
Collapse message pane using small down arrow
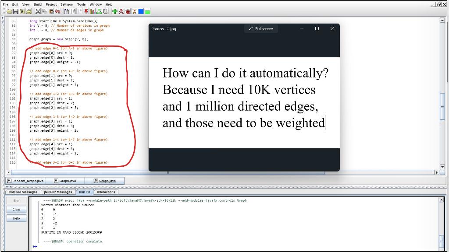tap(11, 186)
